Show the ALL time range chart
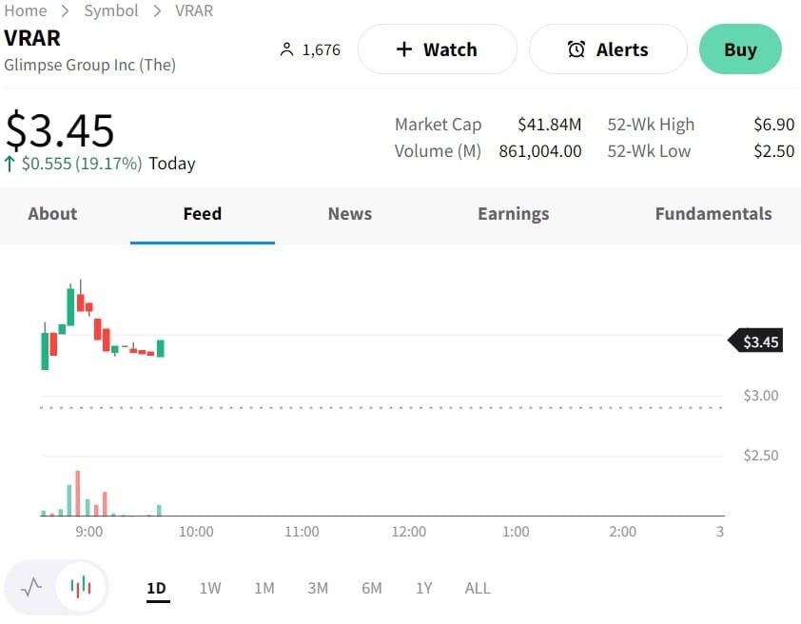Screen dimensions: 801x624 [478, 588]
